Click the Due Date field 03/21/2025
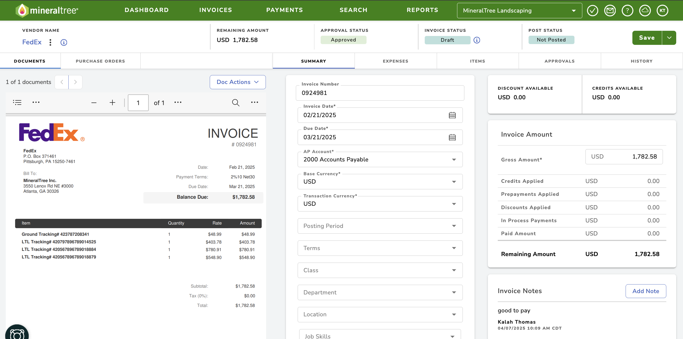 click(380, 138)
